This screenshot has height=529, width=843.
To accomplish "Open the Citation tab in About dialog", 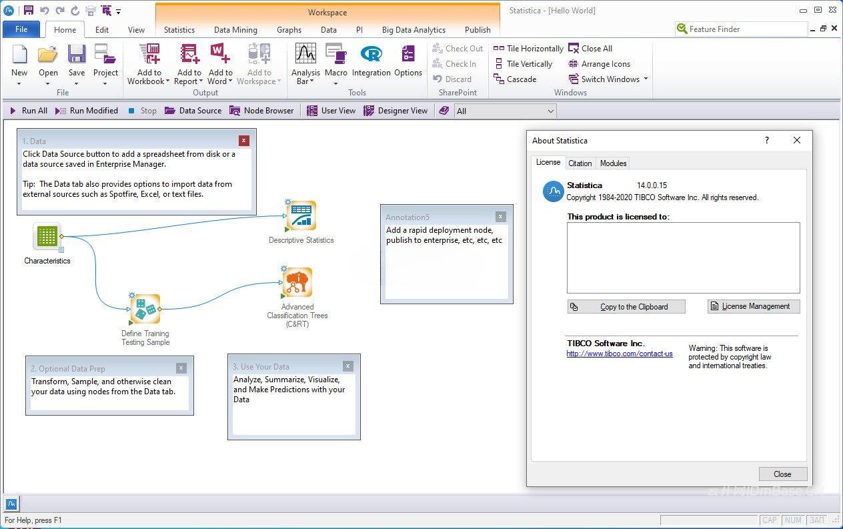I will [x=580, y=163].
